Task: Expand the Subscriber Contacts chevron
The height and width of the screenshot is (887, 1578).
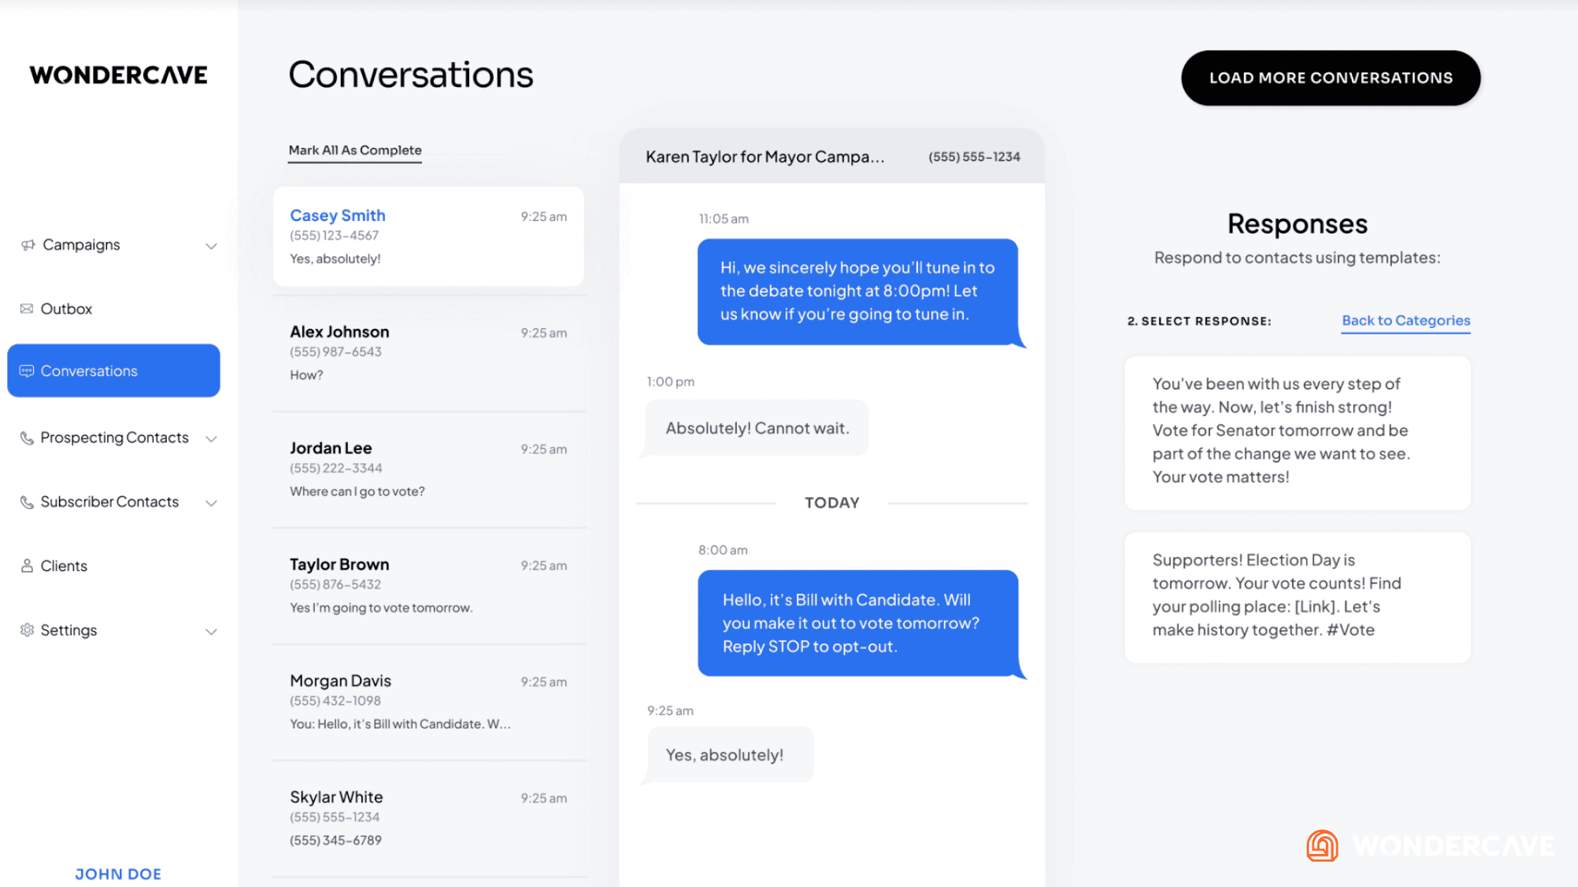Action: pyautogui.click(x=211, y=503)
